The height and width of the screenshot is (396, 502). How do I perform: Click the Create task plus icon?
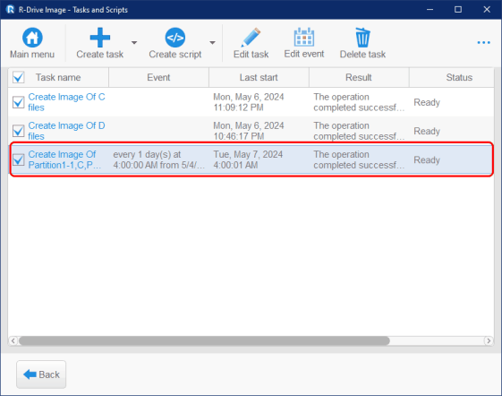click(100, 38)
